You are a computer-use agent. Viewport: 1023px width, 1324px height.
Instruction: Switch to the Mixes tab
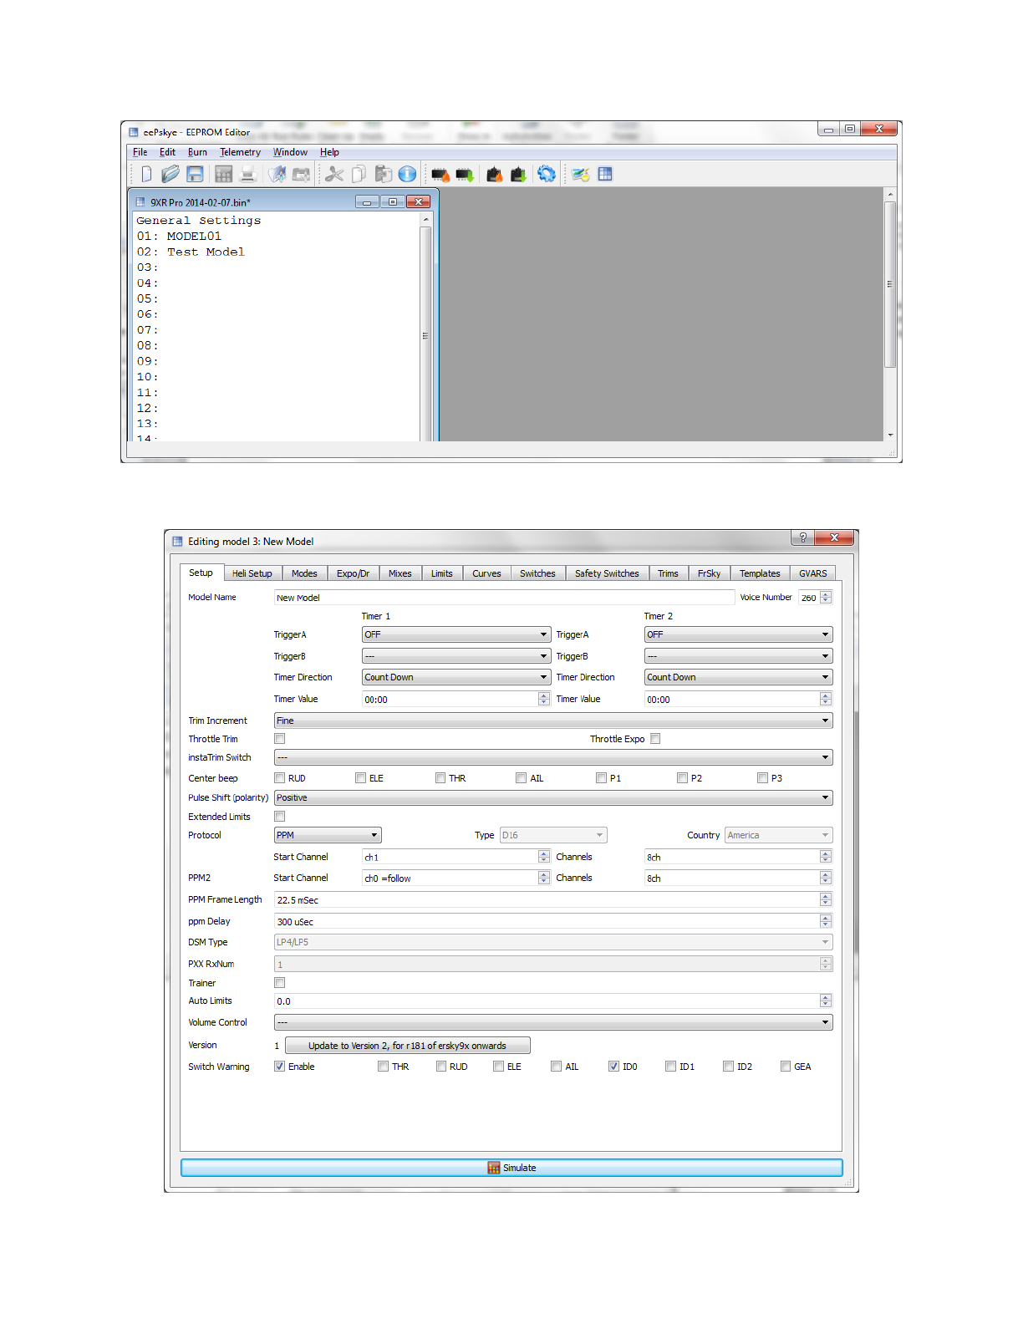(400, 573)
